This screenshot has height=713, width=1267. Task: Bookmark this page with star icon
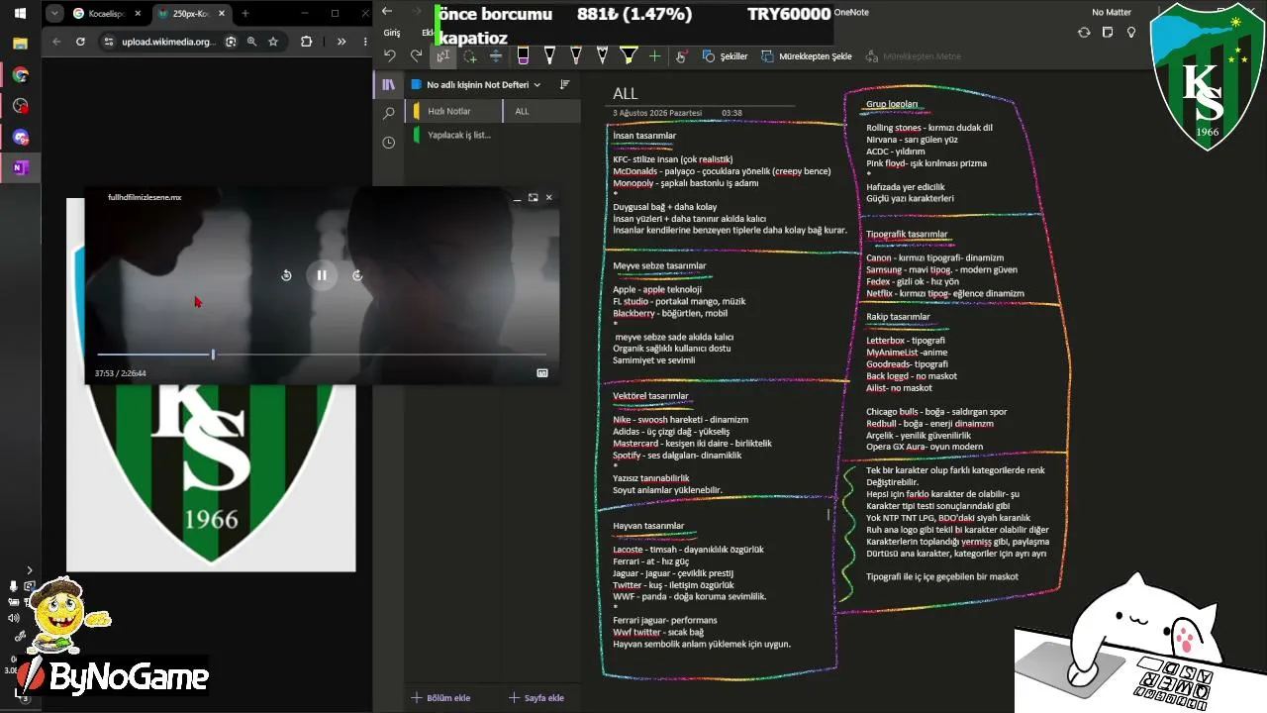273,42
